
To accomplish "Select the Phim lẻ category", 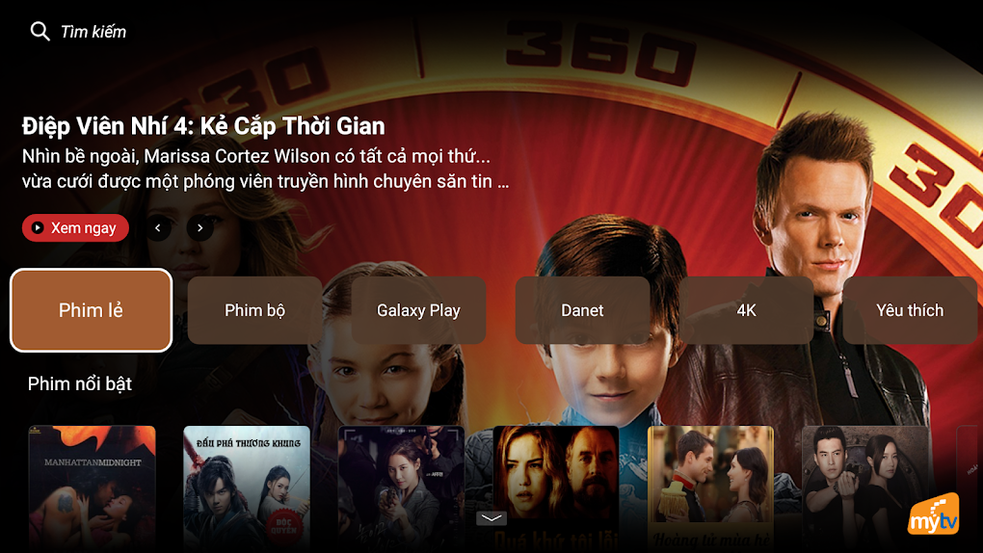I will coord(91,310).
